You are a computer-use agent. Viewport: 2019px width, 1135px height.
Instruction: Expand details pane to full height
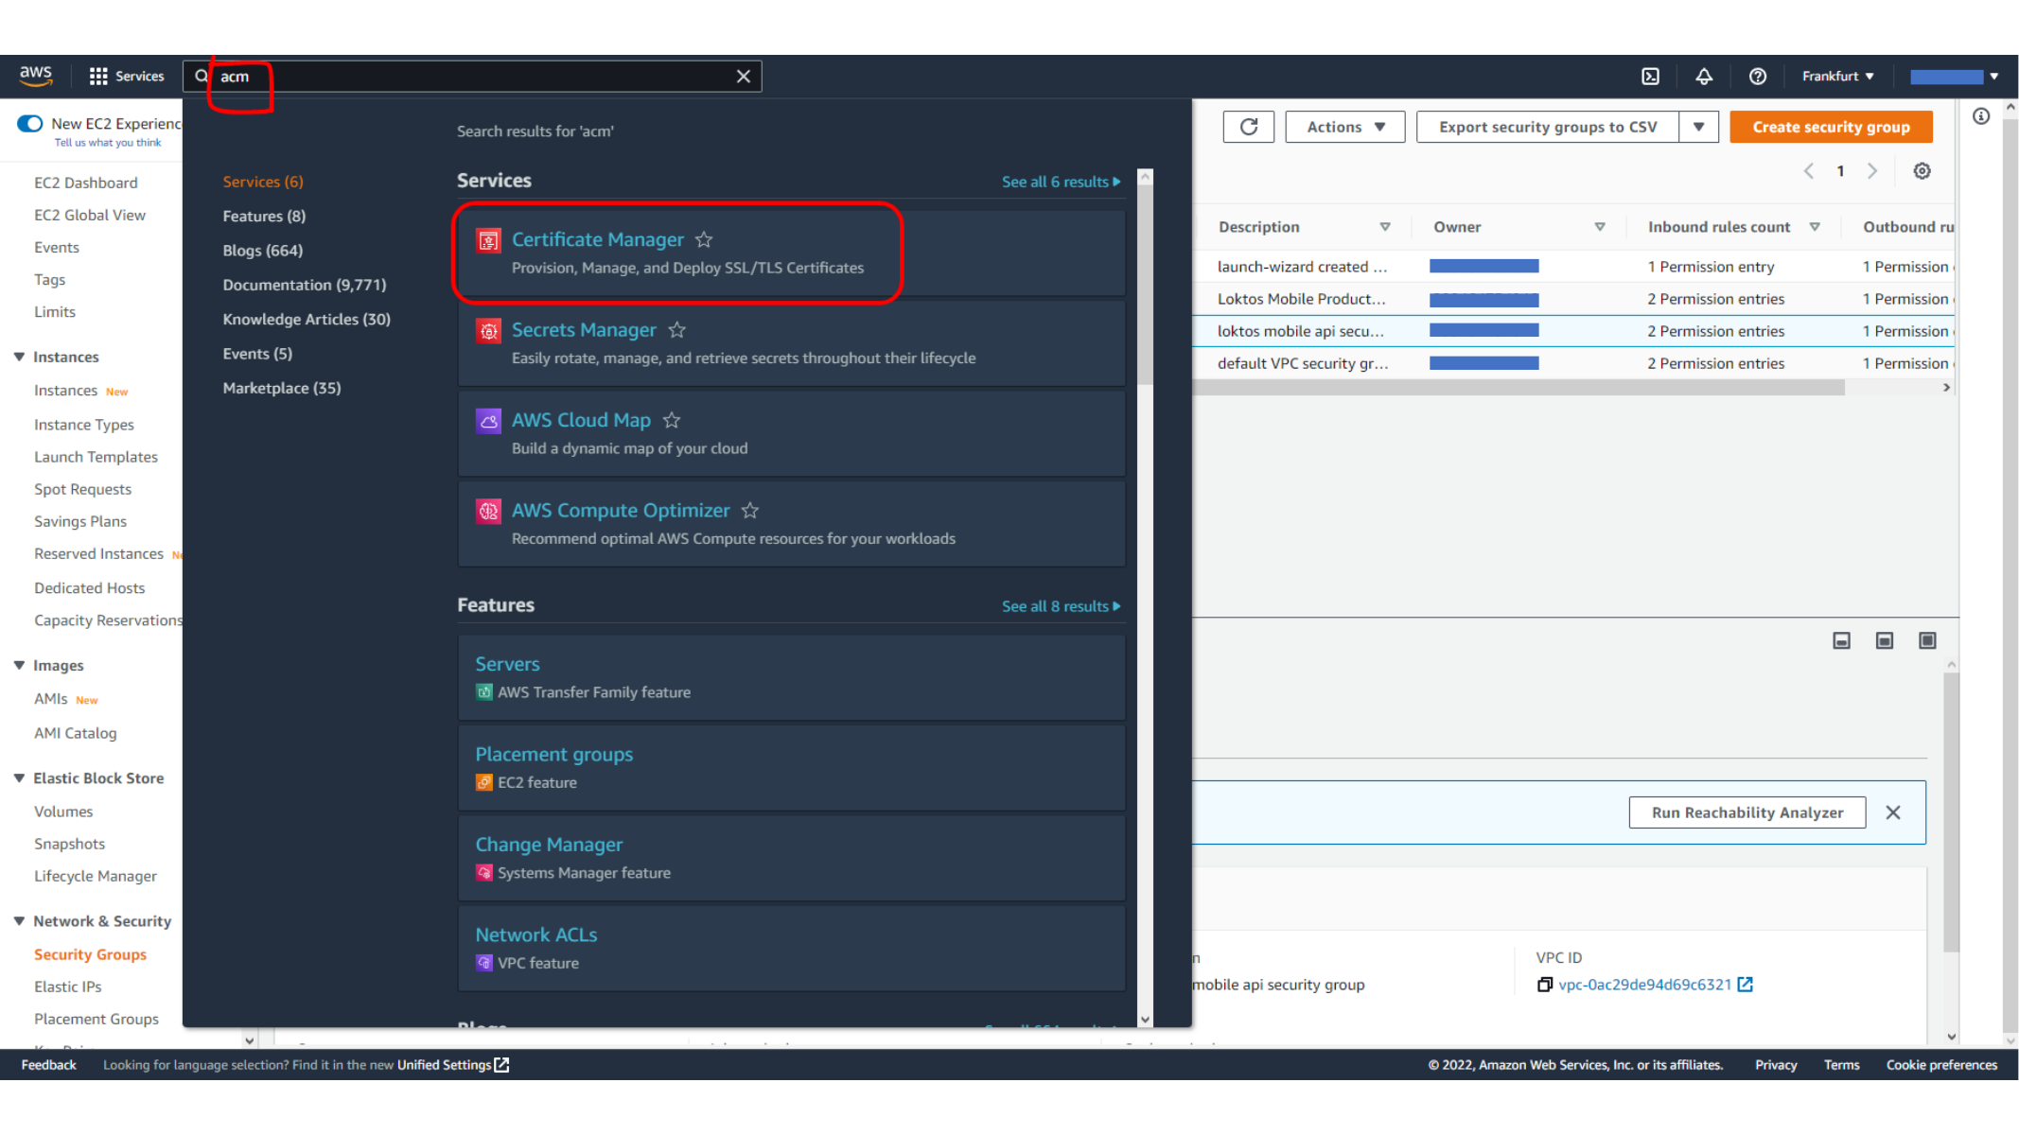click(x=1927, y=640)
